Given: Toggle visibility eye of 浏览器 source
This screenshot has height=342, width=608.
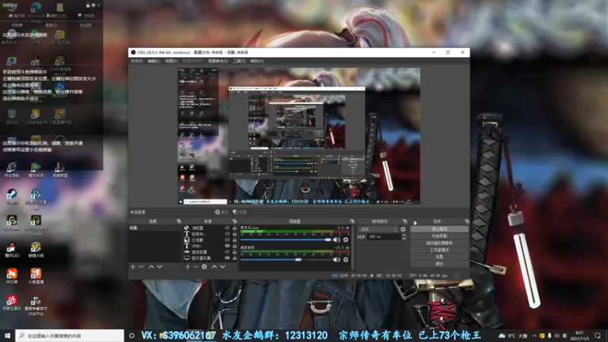Looking at the screenshot, I should (227, 228).
